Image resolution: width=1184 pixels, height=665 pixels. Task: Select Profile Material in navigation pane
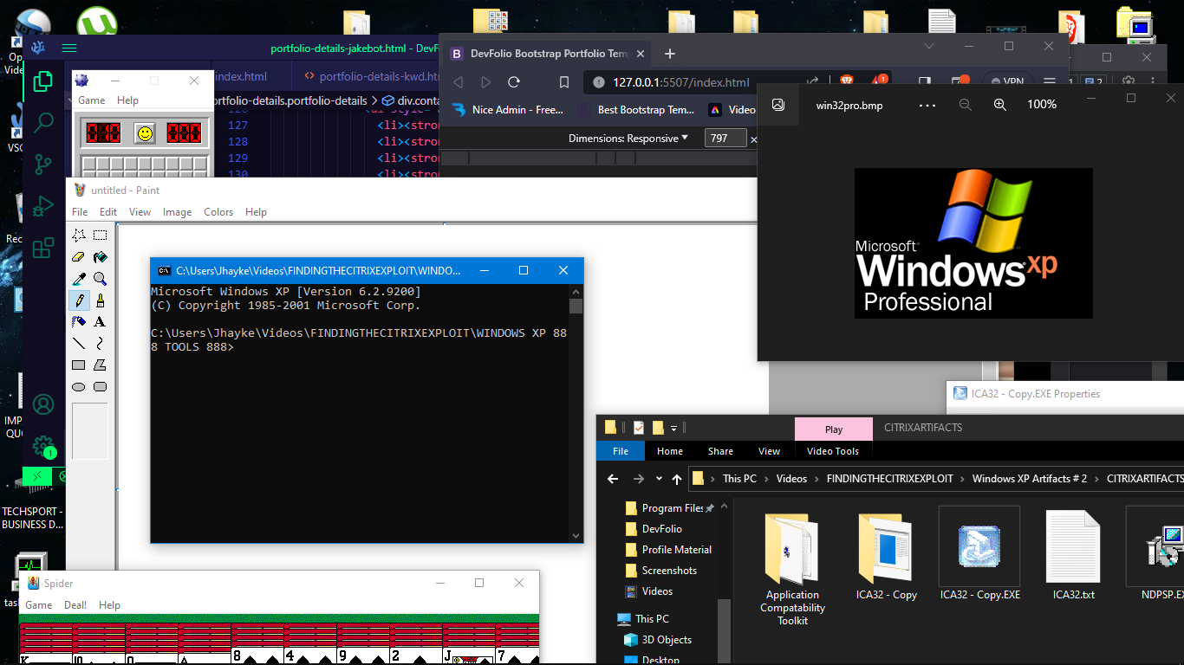pyautogui.click(x=676, y=550)
